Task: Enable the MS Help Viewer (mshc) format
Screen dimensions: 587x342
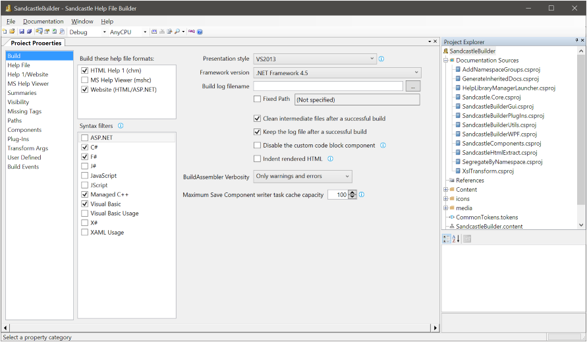Action: 84,80
